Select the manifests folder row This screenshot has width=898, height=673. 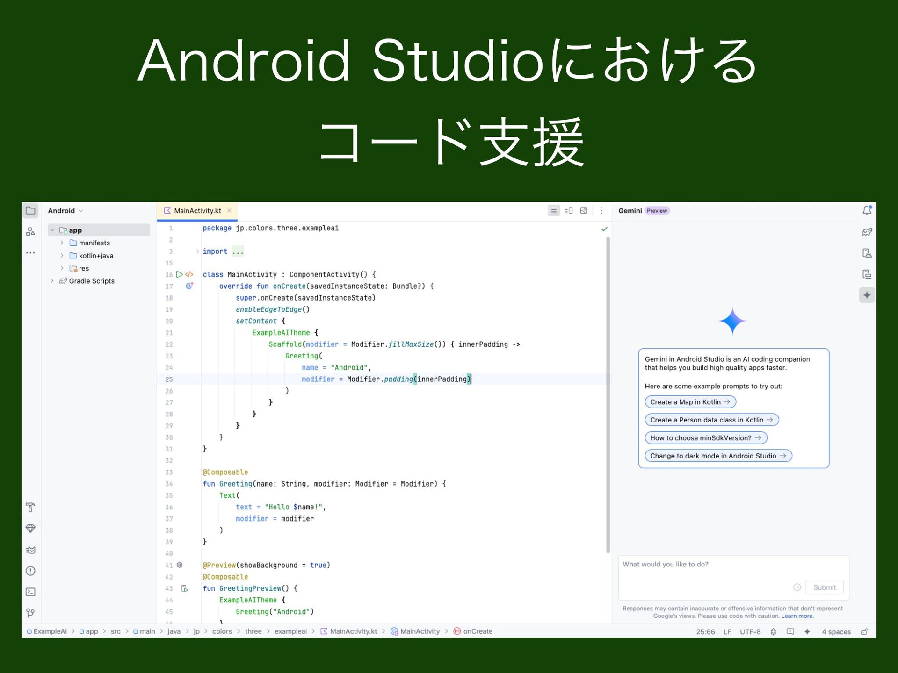(99, 243)
